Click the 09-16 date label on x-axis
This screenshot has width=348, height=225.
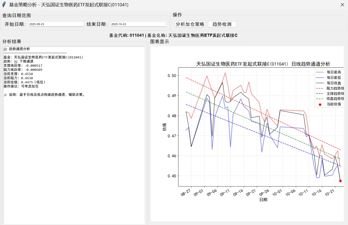tap(238, 192)
